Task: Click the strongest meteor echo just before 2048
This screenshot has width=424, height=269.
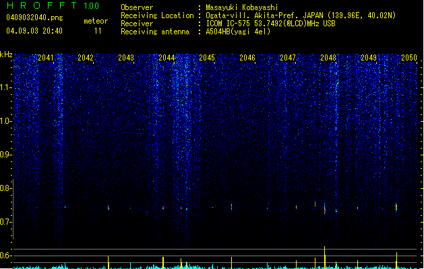Action: pyautogui.click(x=325, y=208)
